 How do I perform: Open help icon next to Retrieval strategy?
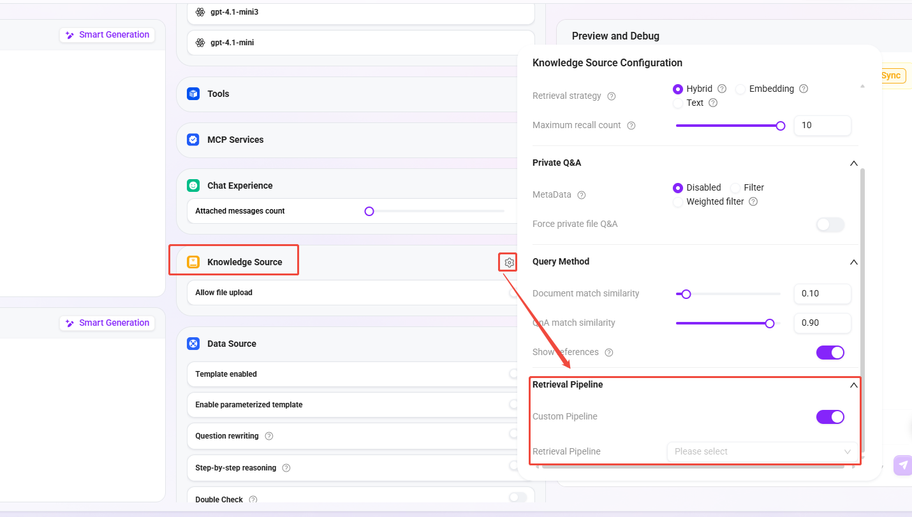tap(612, 96)
